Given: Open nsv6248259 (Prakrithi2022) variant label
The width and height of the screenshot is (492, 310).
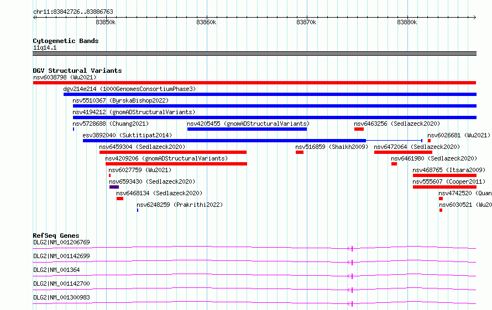Looking at the screenshot, I should [x=180, y=205].
